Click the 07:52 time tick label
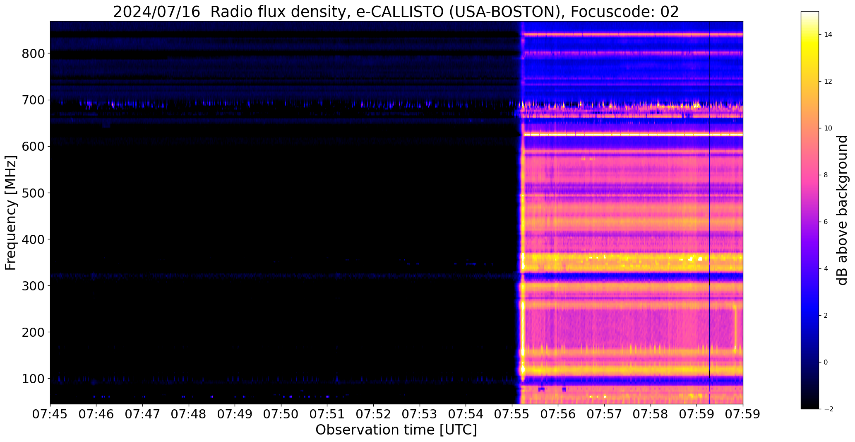The image size is (855, 442). [374, 415]
